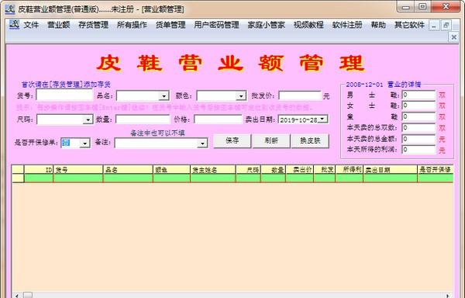This screenshot has width=465, height=298.
Task: Click the 换皮肤 button
Action: [310, 141]
